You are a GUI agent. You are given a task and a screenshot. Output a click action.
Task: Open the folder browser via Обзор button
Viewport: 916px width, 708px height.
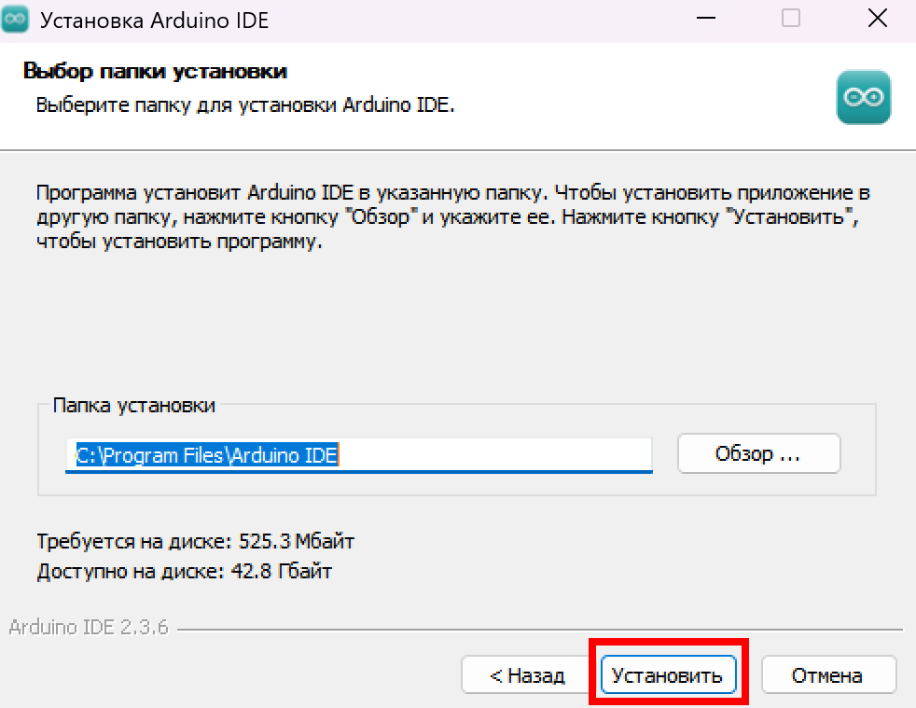point(758,453)
